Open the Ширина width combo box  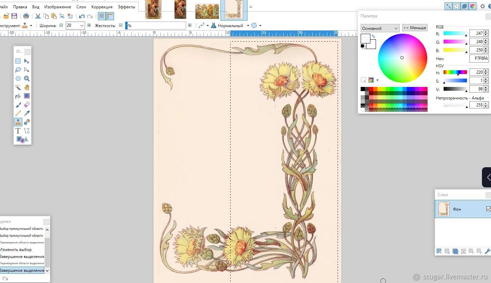(75, 25)
